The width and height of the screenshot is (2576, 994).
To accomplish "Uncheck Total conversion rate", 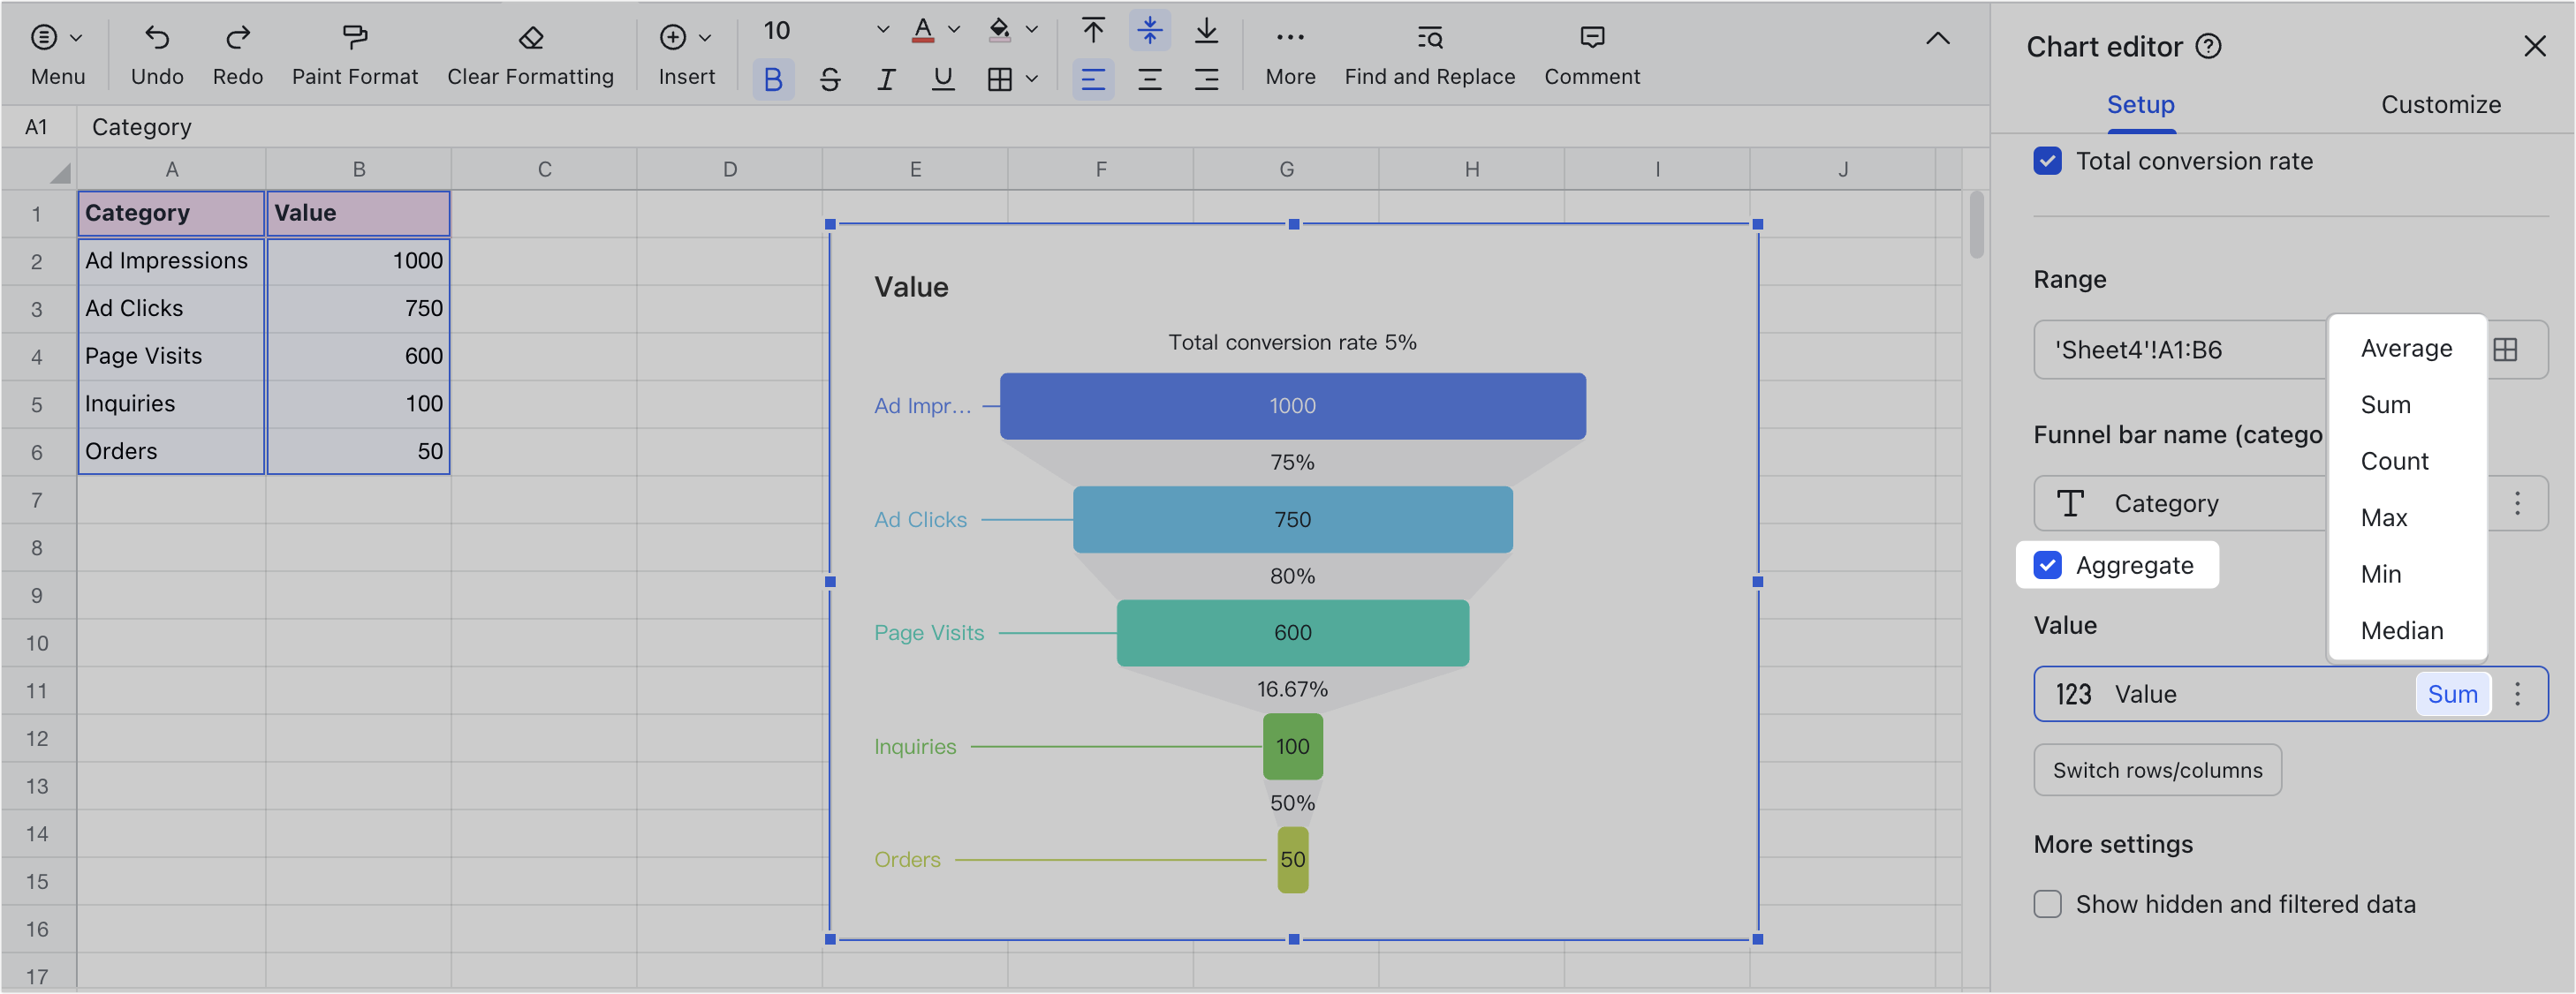I will [2047, 160].
